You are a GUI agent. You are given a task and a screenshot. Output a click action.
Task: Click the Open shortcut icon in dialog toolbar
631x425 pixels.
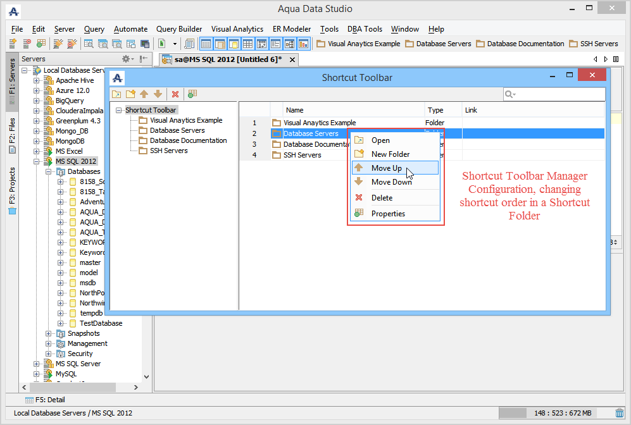tap(116, 94)
